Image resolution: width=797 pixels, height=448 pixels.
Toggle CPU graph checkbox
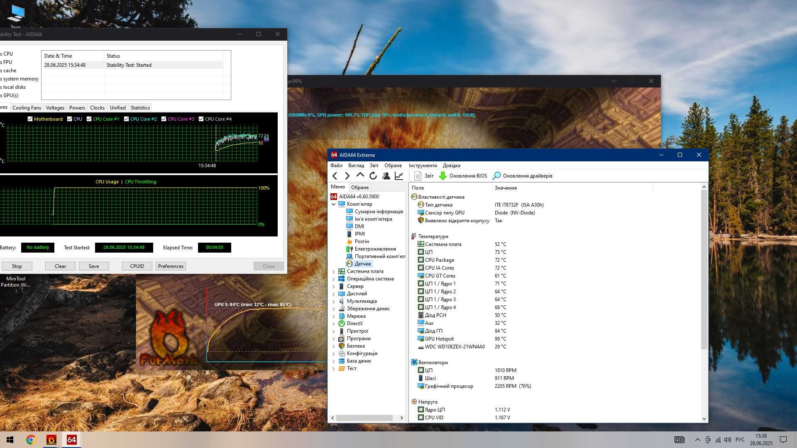click(69, 119)
